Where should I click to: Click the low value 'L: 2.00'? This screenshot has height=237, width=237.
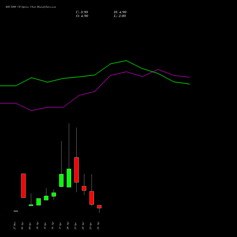[120, 16]
